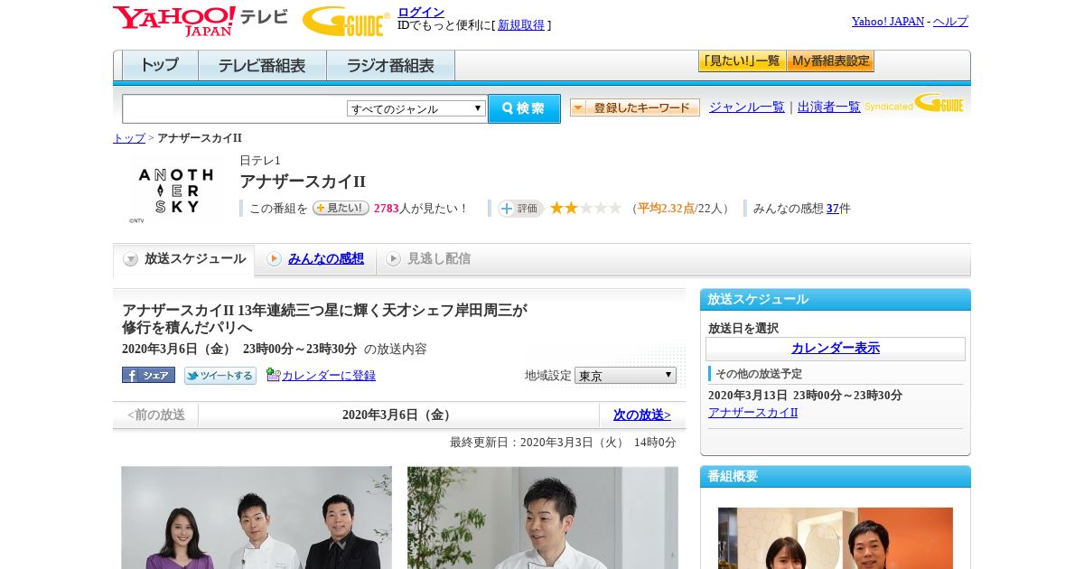Focus the program search input field
Image resolution: width=1084 pixels, height=569 pixels.
pos(235,108)
